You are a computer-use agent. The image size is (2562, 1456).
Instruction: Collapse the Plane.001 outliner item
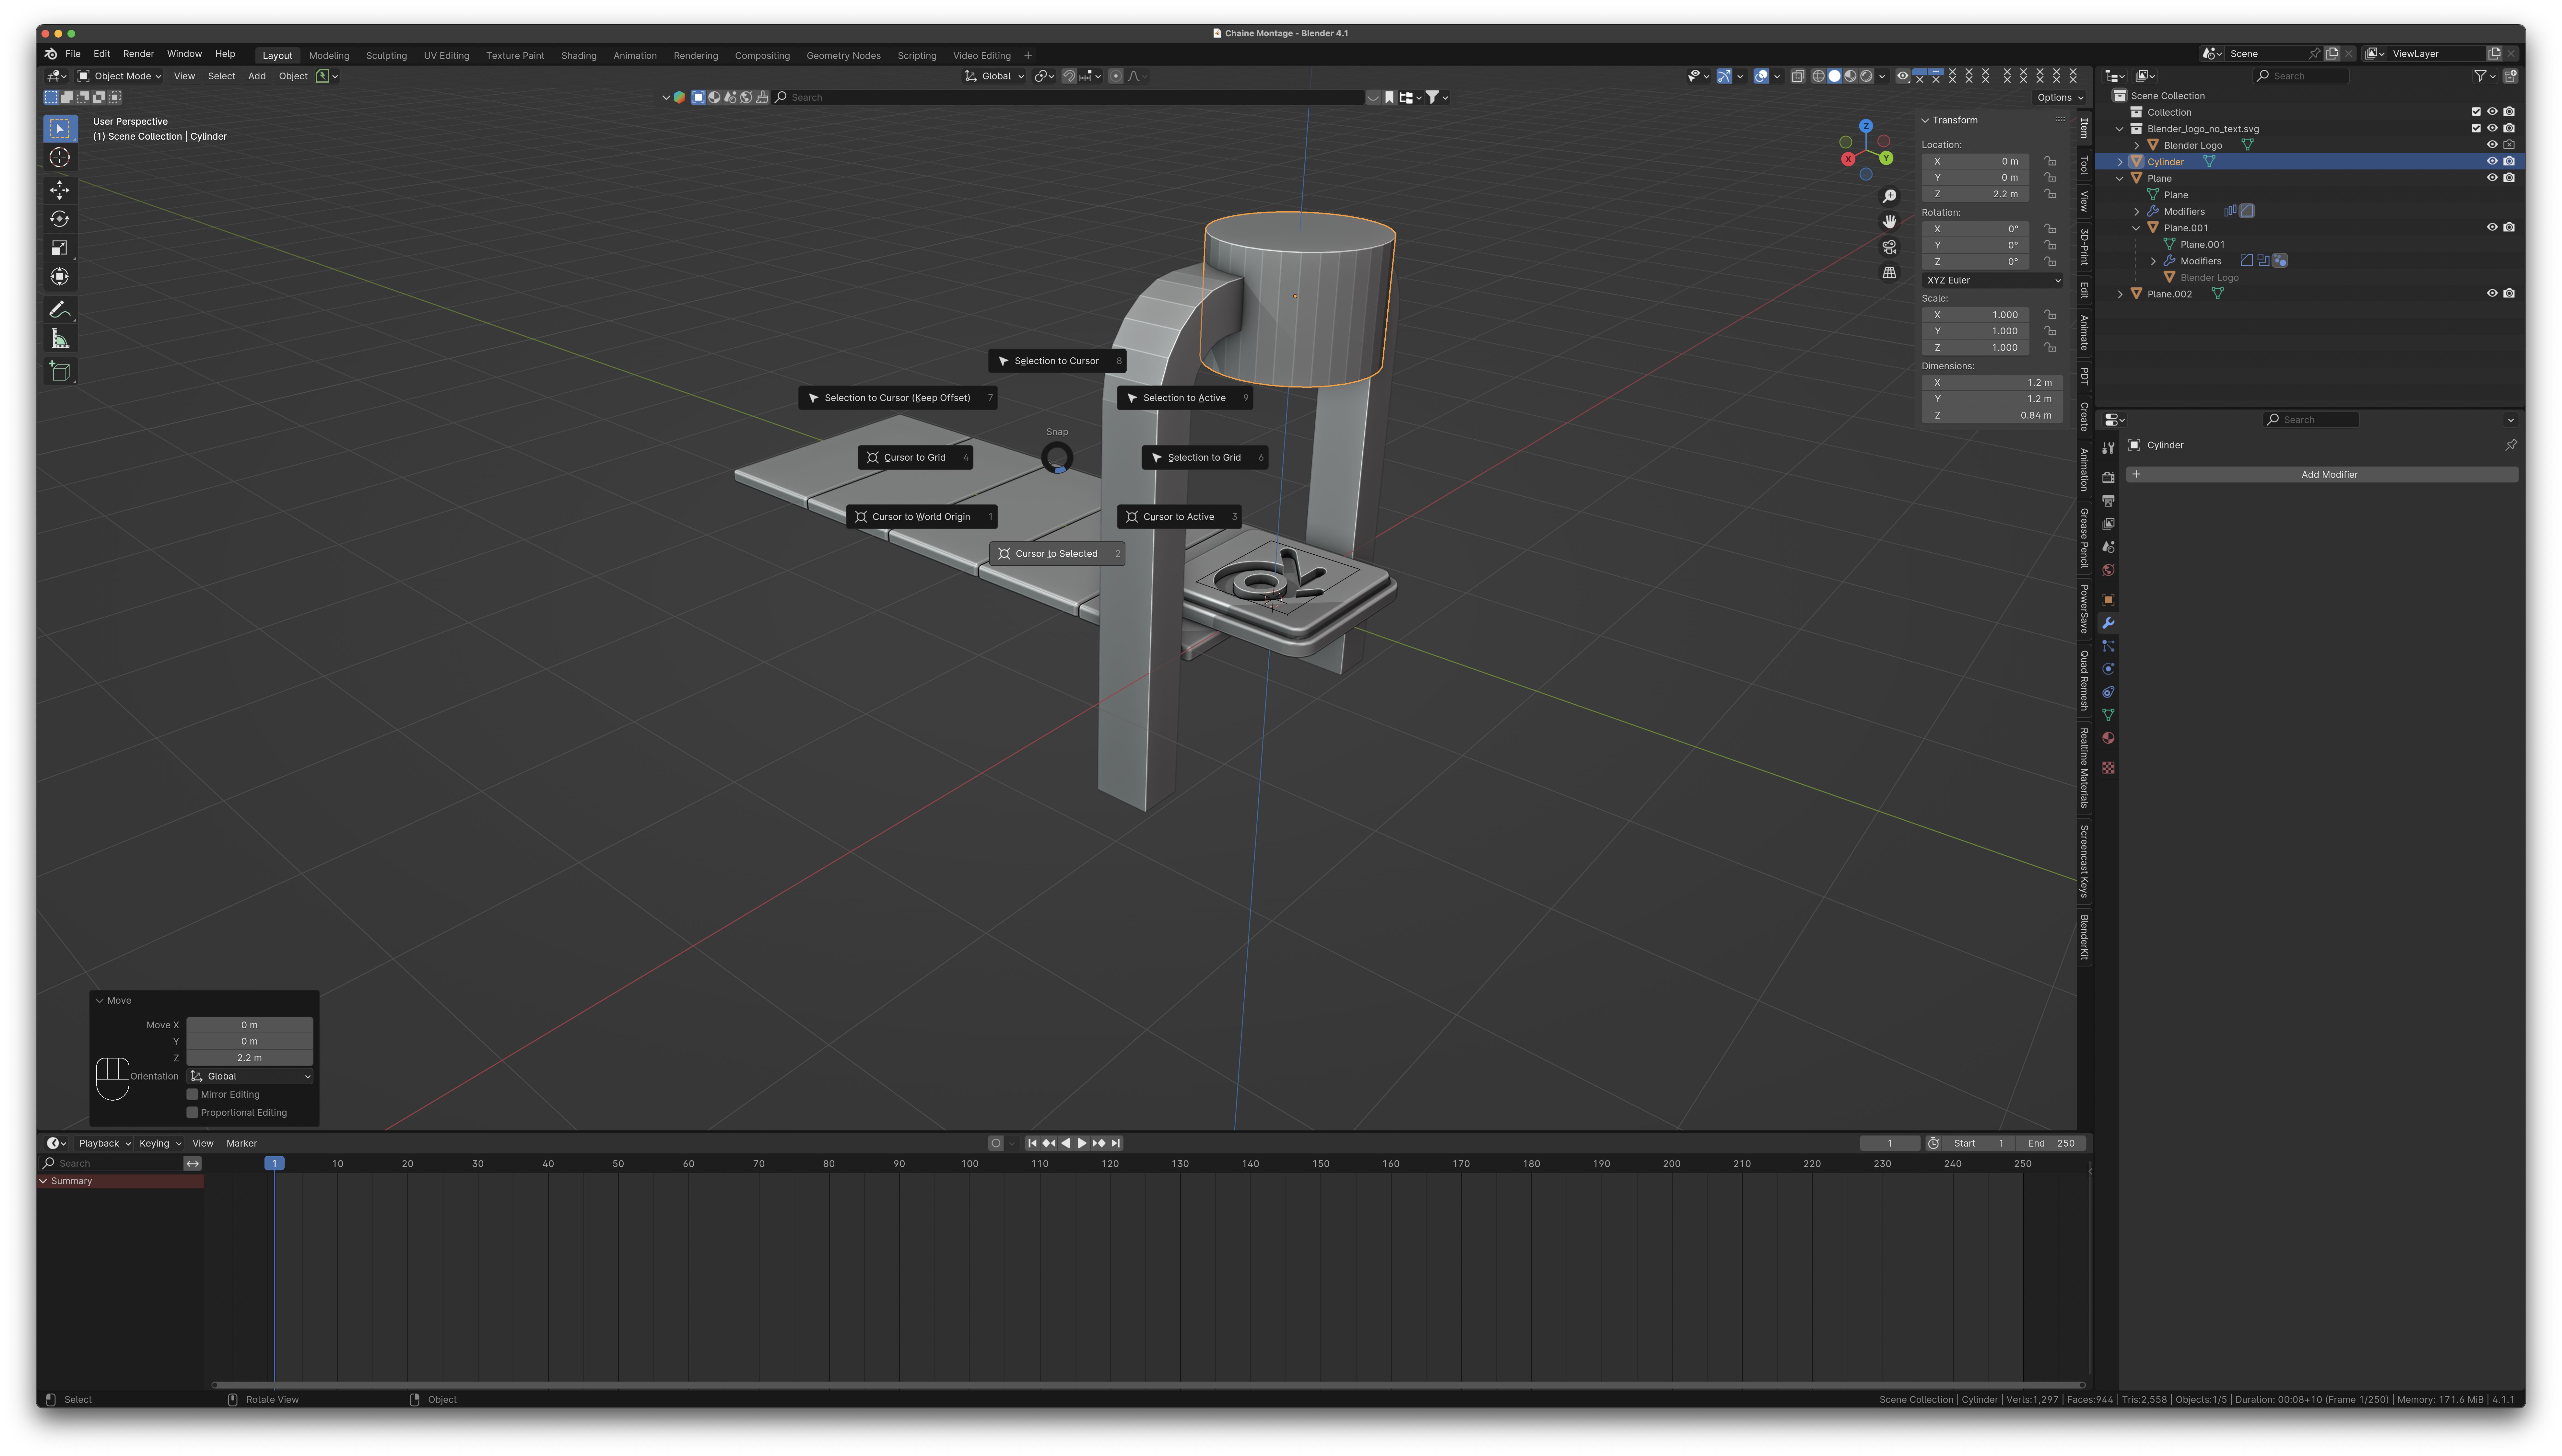pyautogui.click(x=2137, y=228)
